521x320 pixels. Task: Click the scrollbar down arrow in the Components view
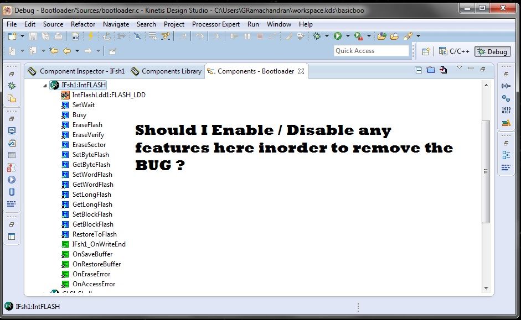click(486, 288)
